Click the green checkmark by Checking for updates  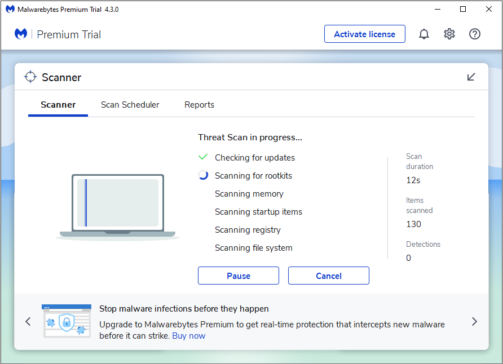(203, 157)
